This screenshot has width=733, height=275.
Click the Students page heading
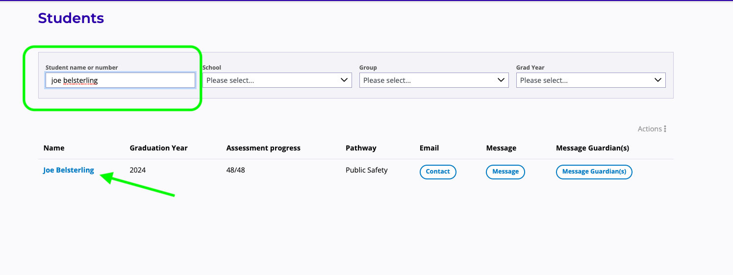71,18
